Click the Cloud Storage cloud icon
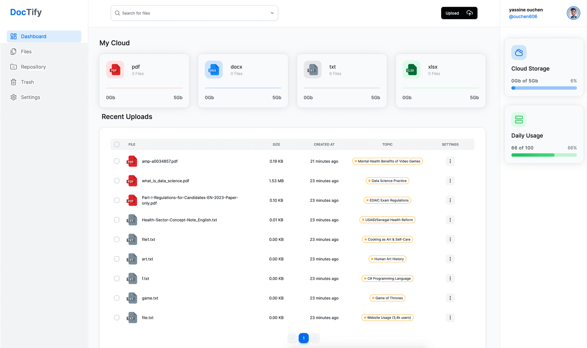 tap(519, 53)
